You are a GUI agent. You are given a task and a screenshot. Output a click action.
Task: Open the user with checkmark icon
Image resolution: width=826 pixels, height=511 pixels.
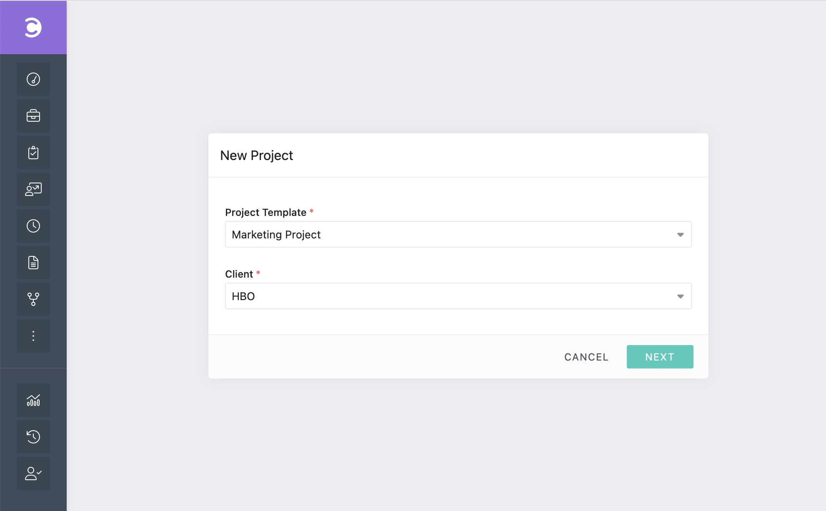point(33,473)
